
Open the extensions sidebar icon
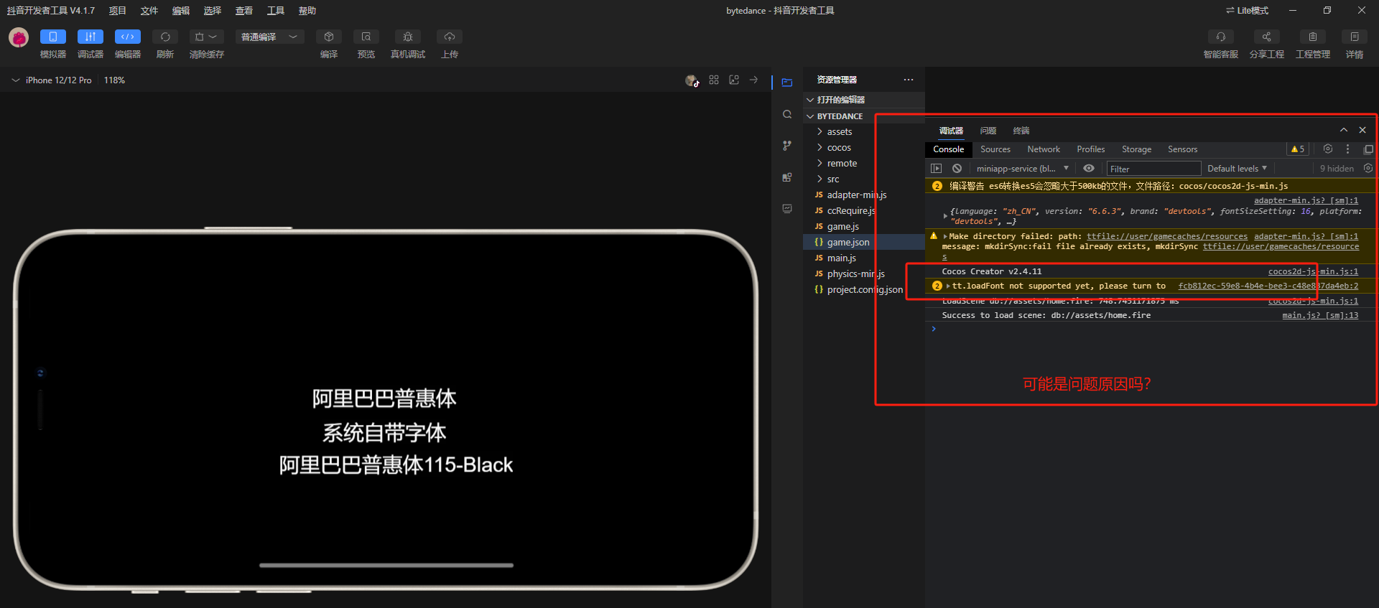pos(787,177)
